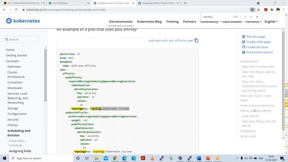Open the English language dropdown
The width and height of the screenshot is (288, 162).
(x=271, y=22)
